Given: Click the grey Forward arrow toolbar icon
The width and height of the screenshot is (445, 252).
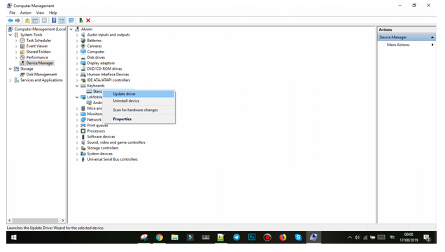Looking at the screenshot, I should tap(17, 20).
